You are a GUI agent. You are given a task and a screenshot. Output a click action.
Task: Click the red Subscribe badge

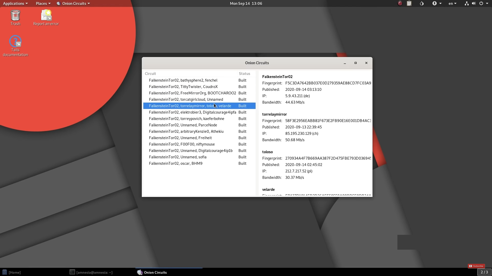[x=476, y=266]
